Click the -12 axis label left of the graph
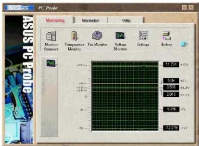199x146 pixels. tap(81, 128)
